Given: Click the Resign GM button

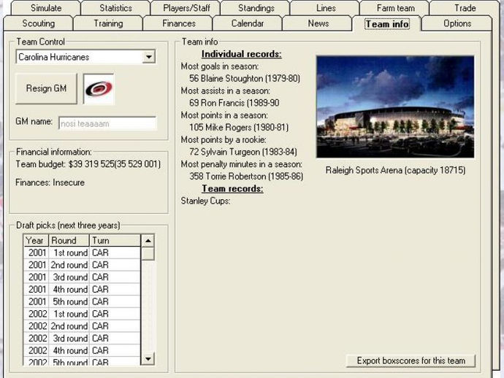Looking at the screenshot, I should point(46,88).
